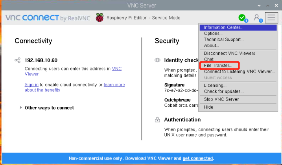The image size is (282, 165).
Task: Choose Options... in the menu
Action: click(x=238, y=33)
